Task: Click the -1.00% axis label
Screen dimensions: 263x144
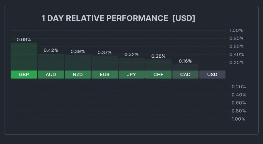Action: click(237, 119)
